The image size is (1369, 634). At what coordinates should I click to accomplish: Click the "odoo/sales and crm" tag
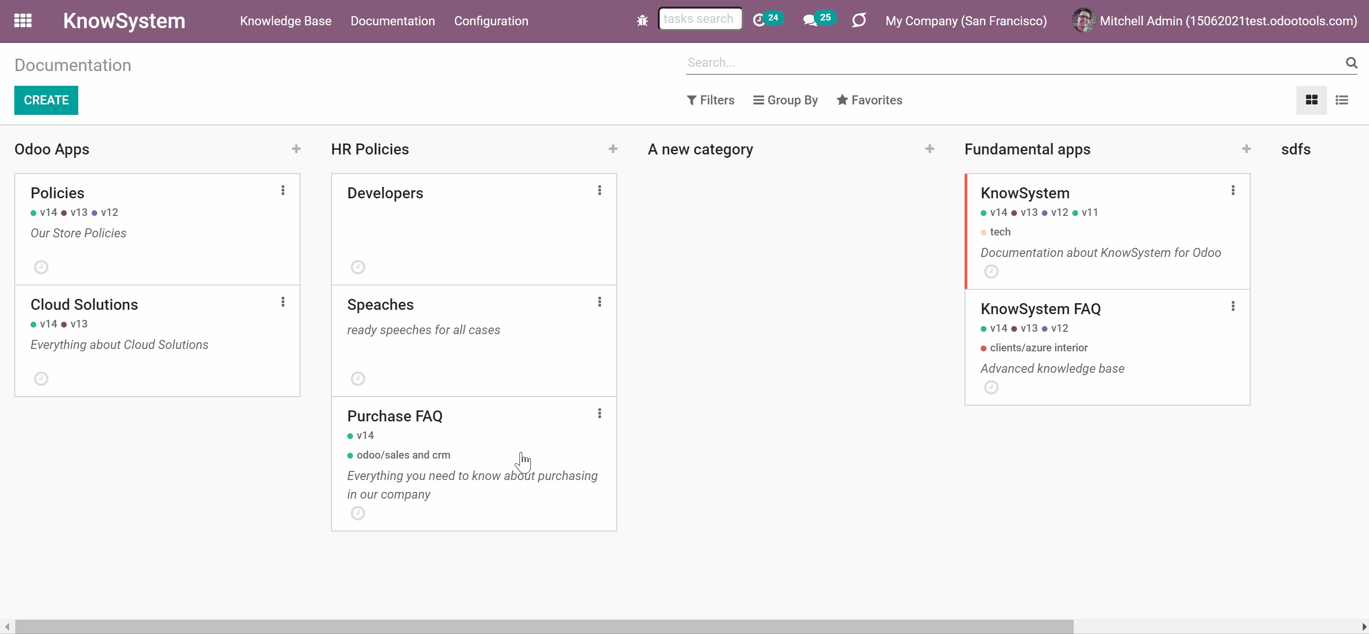(399, 455)
